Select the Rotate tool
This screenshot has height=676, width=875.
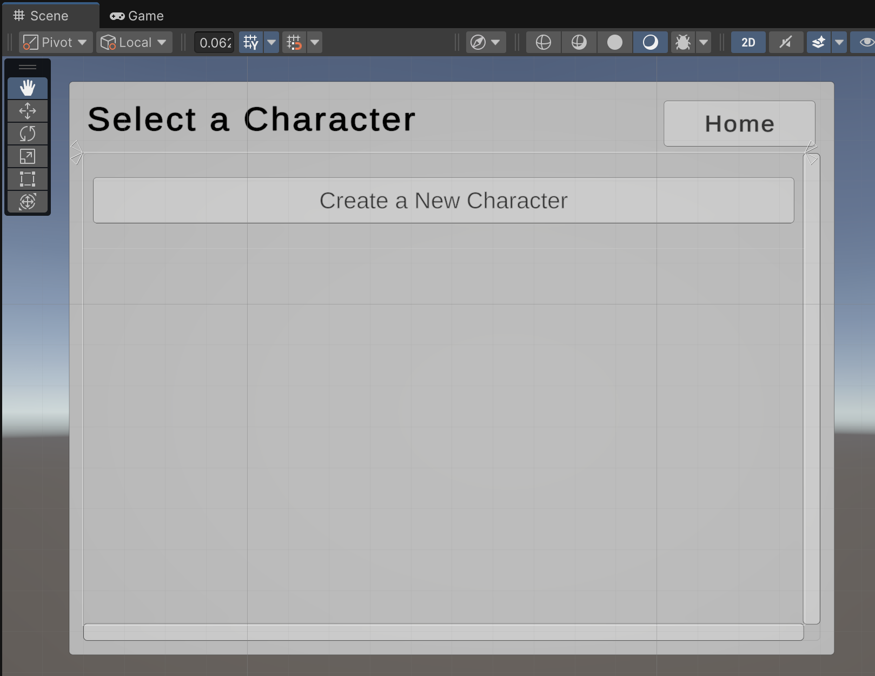(x=28, y=134)
